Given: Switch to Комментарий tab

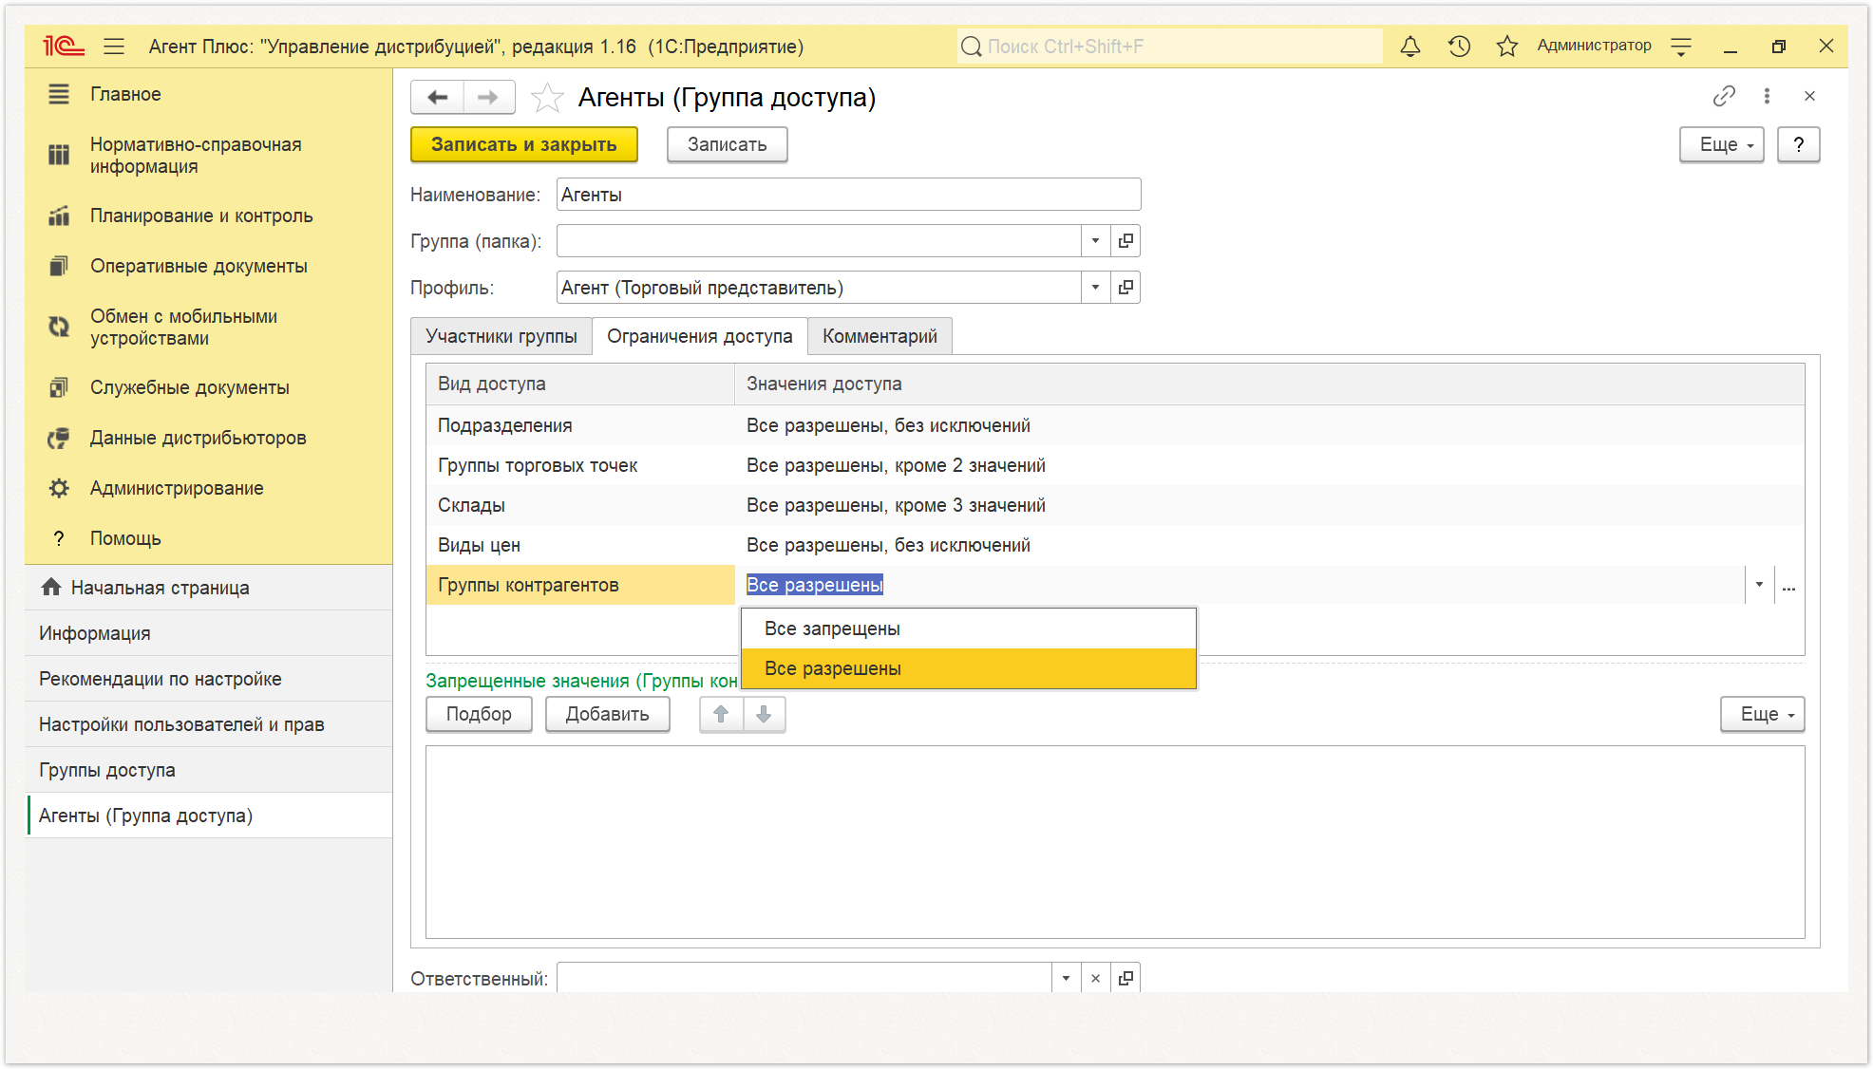Looking at the screenshot, I should pyautogui.click(x=880, y=336).
